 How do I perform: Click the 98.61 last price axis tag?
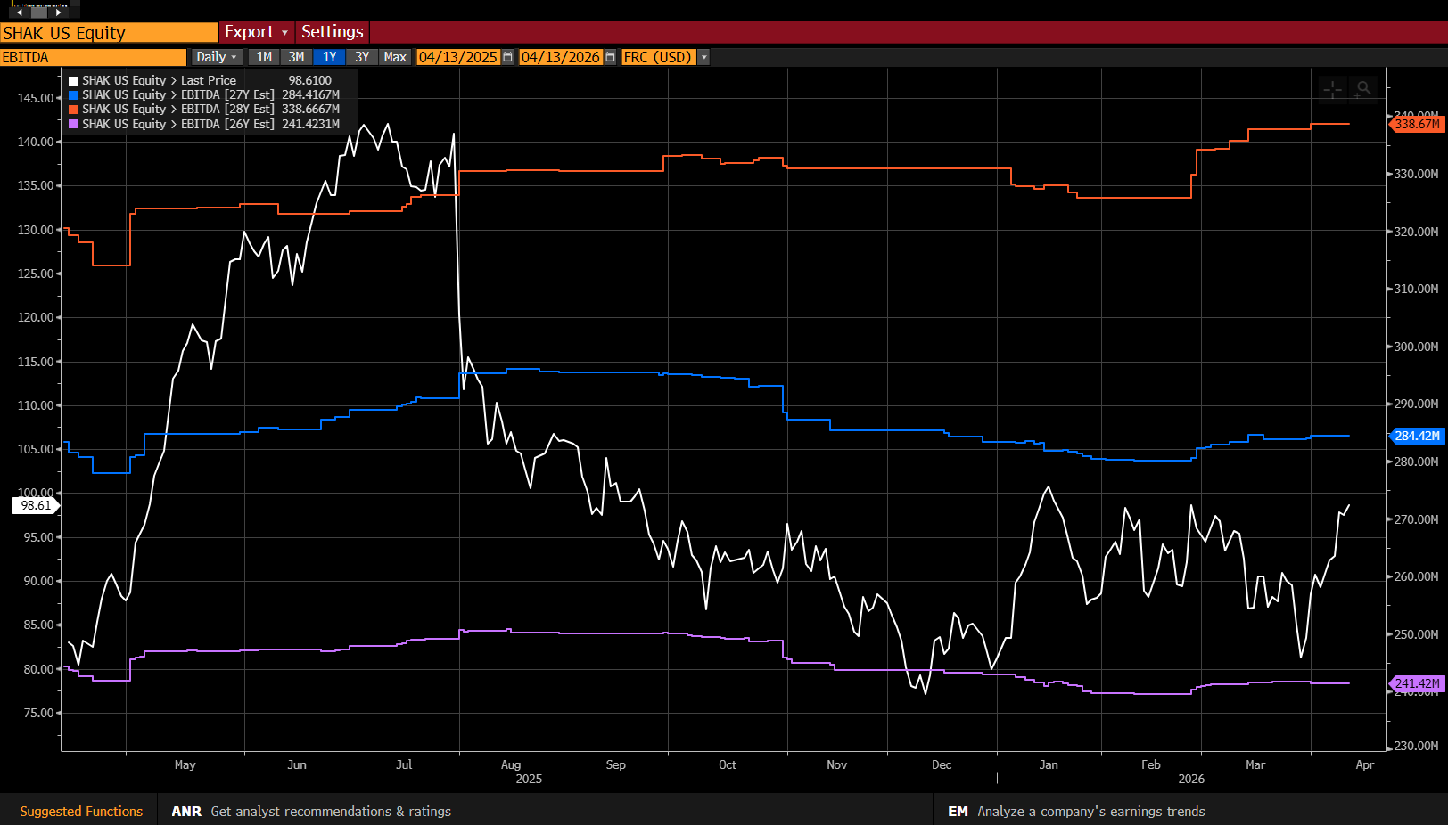point(36,505)
